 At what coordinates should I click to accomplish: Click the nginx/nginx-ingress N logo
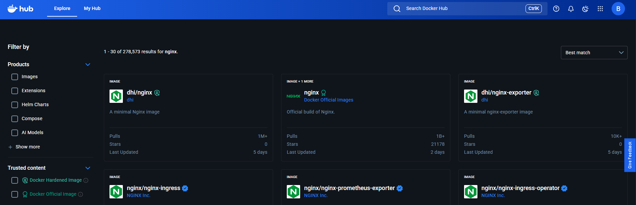[x=116, y=192]
